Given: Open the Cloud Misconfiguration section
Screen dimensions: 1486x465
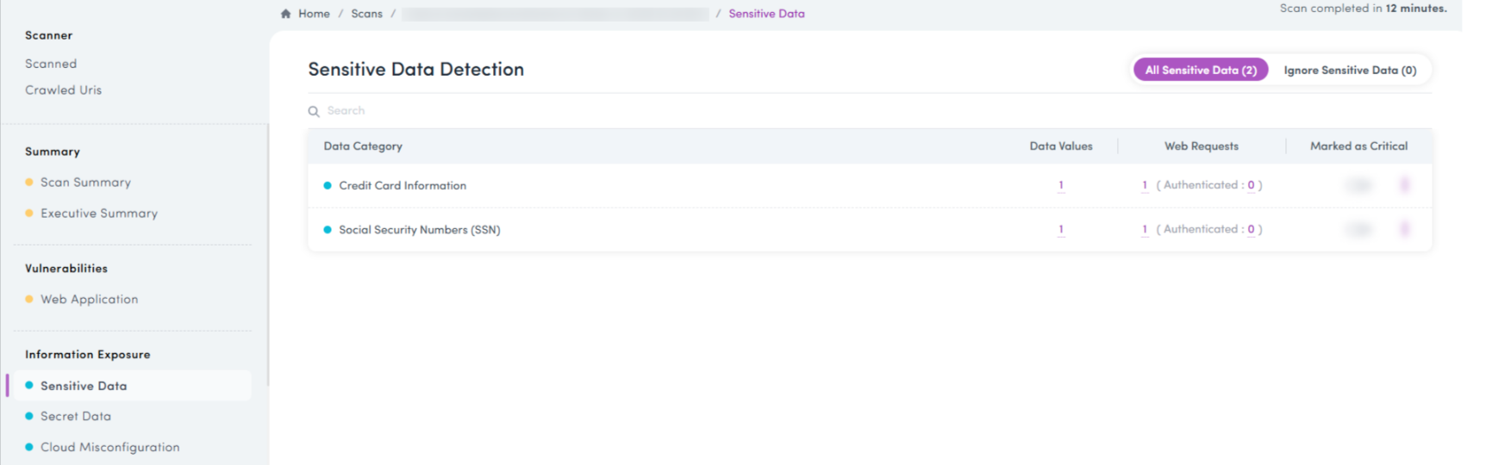Looking at the screenshot, I should point(109,448).
